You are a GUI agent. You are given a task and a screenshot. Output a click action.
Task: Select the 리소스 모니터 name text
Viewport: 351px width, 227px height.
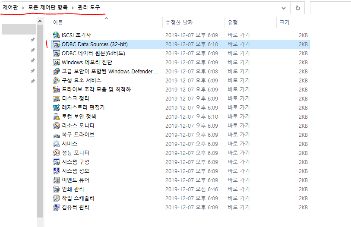pos(78,126)
